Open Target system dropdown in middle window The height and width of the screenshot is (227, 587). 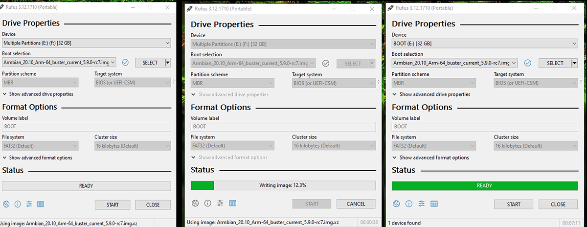click(334, 83)
